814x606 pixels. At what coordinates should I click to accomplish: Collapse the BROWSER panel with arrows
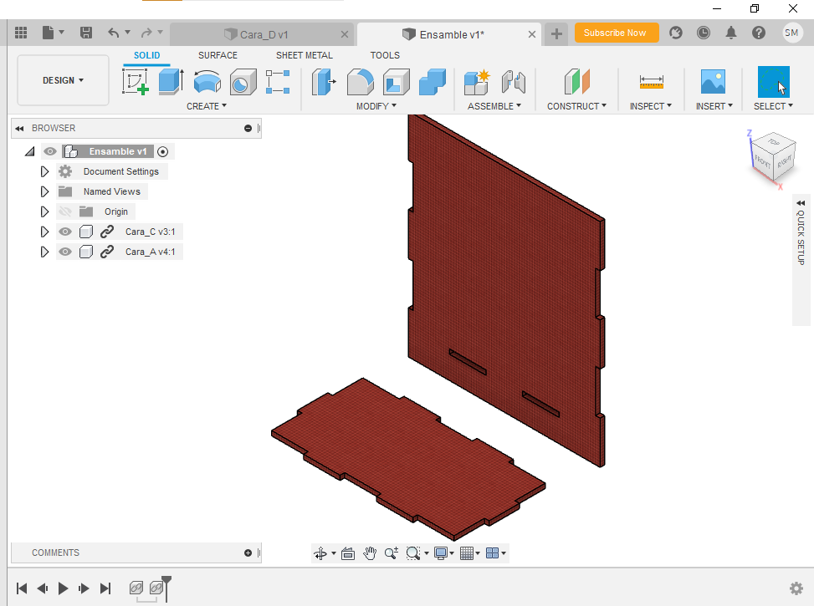coord(20,128)
